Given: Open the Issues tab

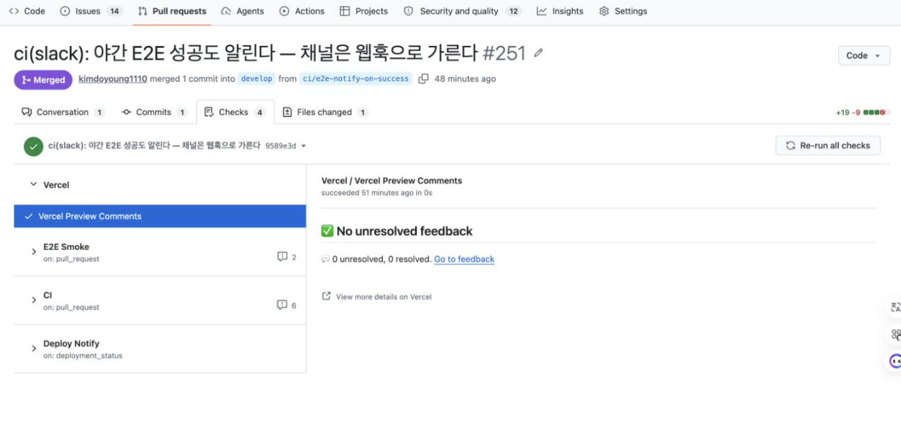Looking at the screenshot, I should (91, 11).
